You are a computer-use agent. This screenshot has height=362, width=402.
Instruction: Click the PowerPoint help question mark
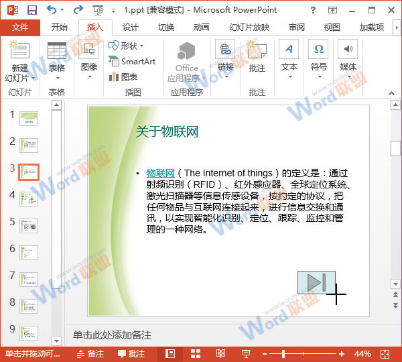(313, 10)
